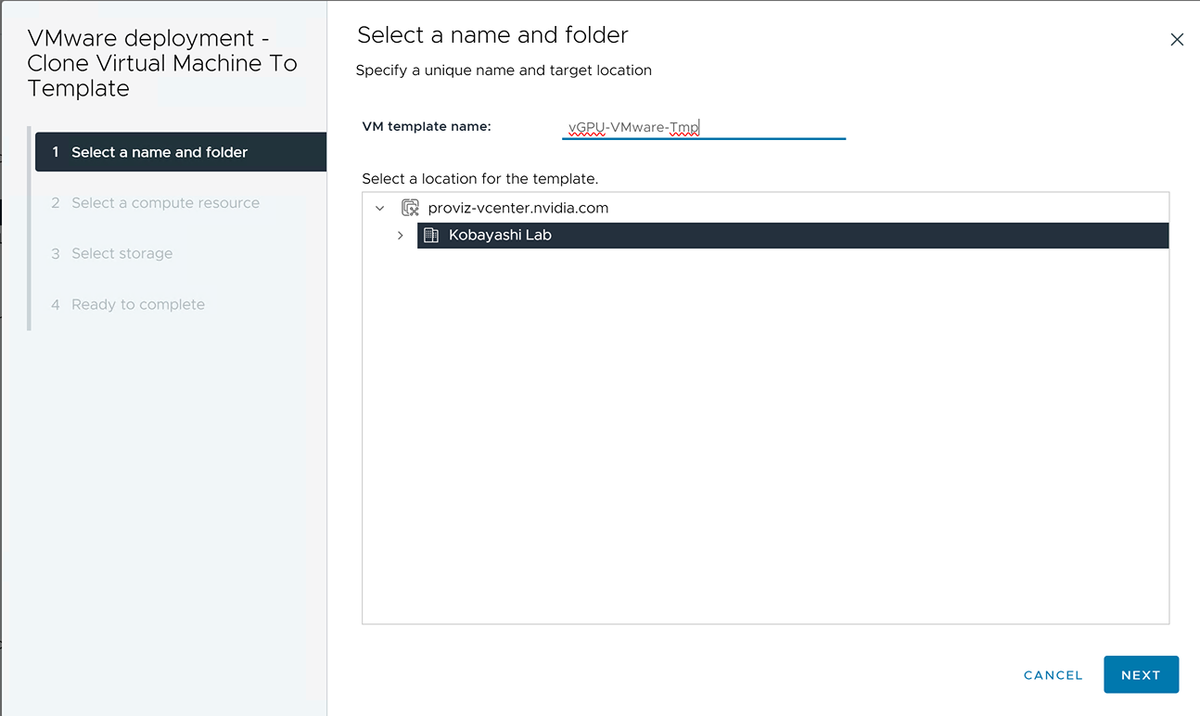
Task: Open step 4 Ready to complete
Action: point(138,304)
